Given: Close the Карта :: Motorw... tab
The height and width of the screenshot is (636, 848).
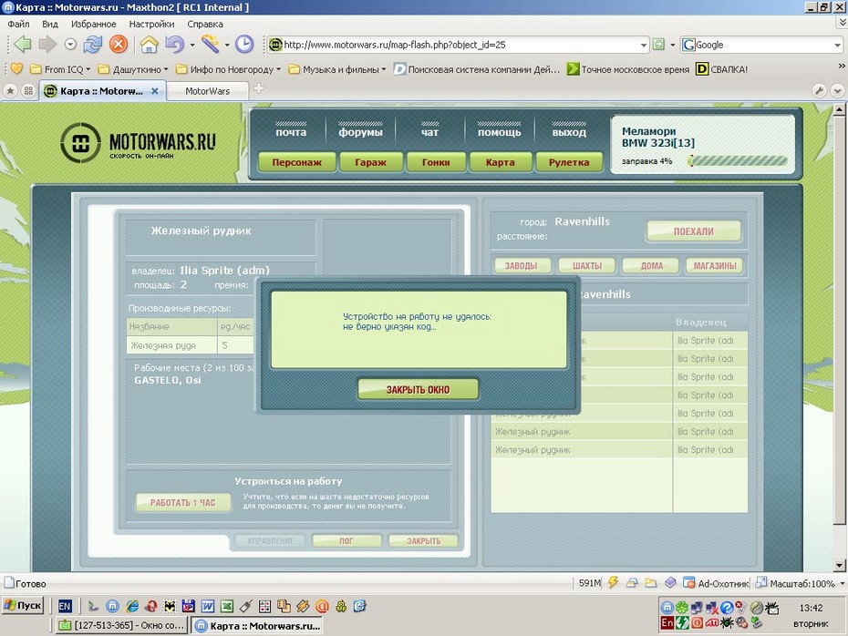Looking at the screenshot, I should [x=155, y=91].
